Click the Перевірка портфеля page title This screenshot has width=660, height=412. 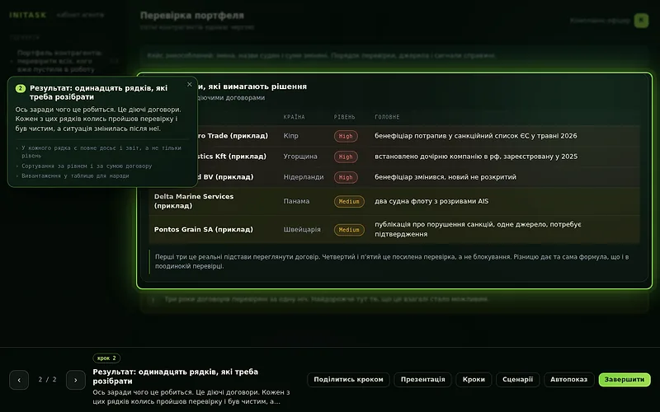pyautogui.click(x=192, y=16)
